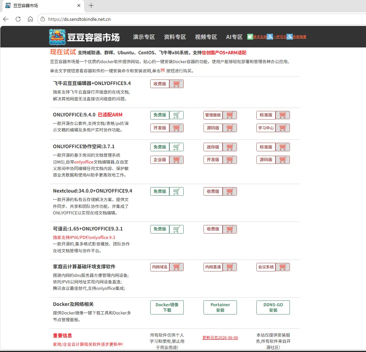
Task: Click the 迷你版 button
Action: click(213, 147)
